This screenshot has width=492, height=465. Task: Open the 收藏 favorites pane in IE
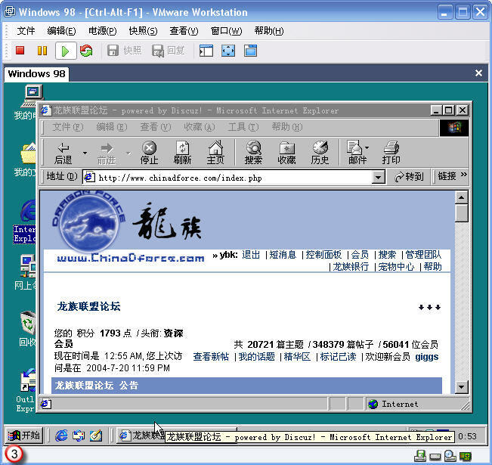pos(286,153)
